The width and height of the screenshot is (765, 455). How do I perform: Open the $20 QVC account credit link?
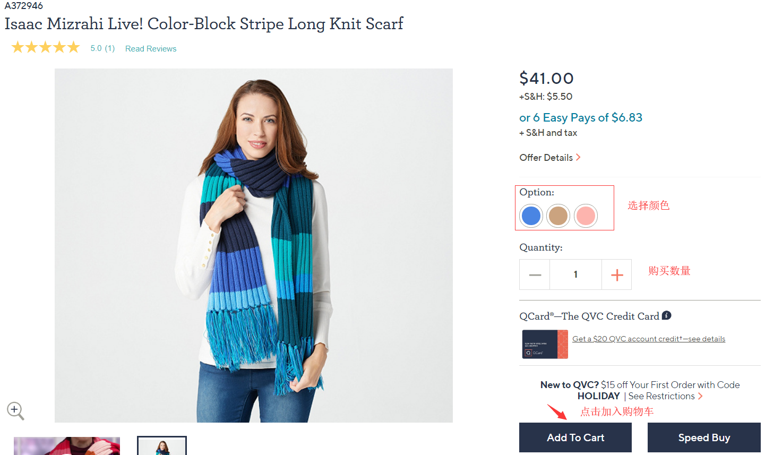coord(648,339)
